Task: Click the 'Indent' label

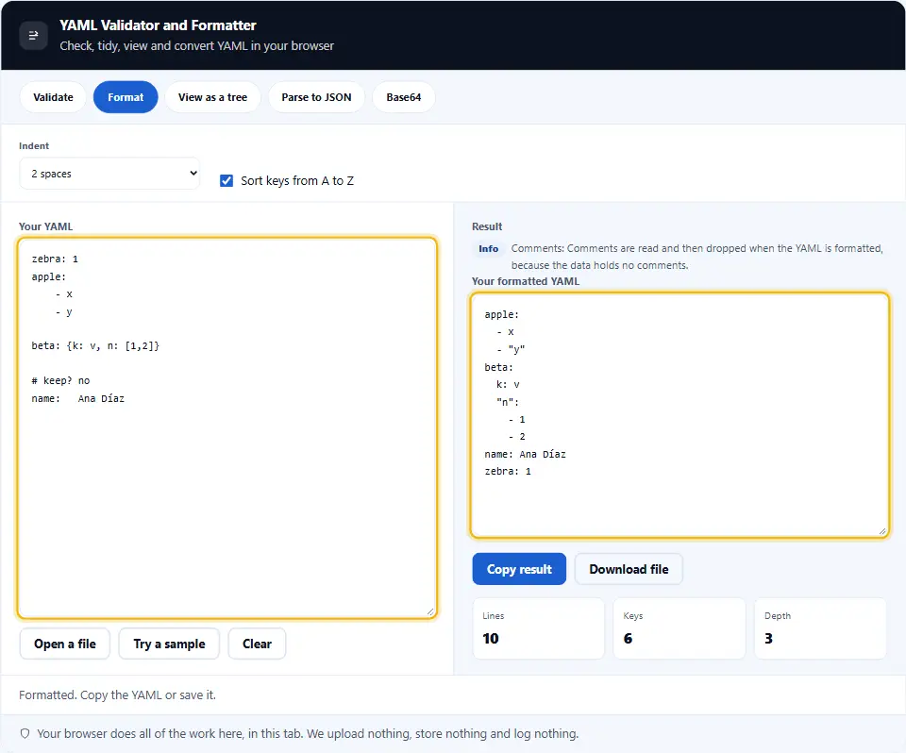Action: pyautogui.click(x=34, y=146)
